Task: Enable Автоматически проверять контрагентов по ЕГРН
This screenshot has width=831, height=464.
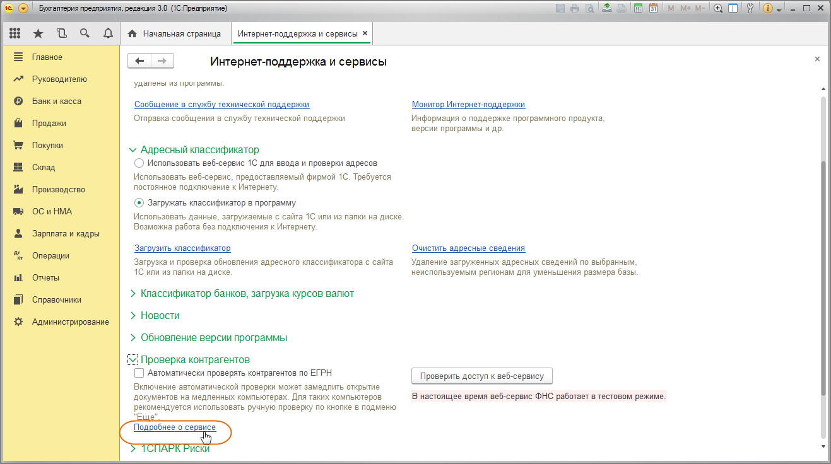Action: [x=139, y=373]
